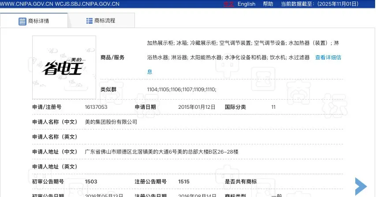Click the WWW.CNIPA.GOV.CN header text

pos(27,4)
